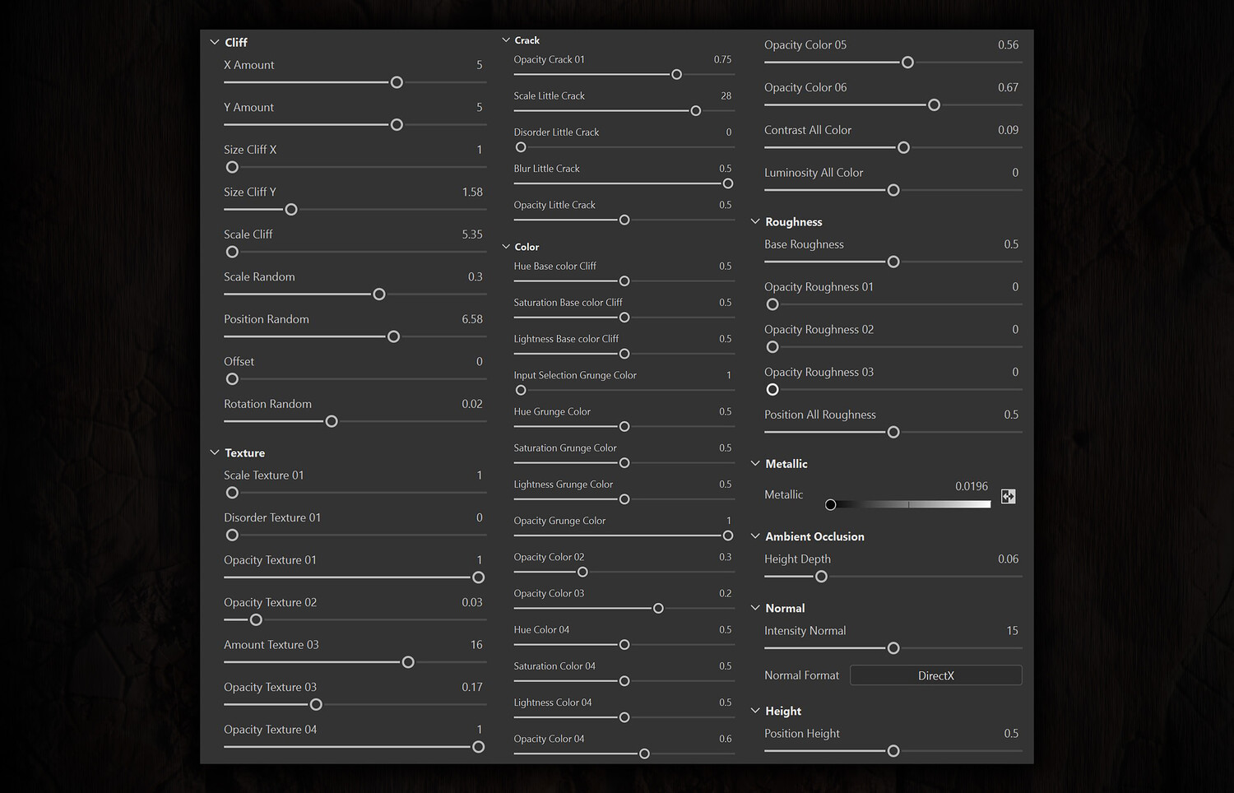Click the Opacity Crack 01 slider handle
This screenshot has height=793, width=1234.
pyautogui.click(x=676, y=75)
